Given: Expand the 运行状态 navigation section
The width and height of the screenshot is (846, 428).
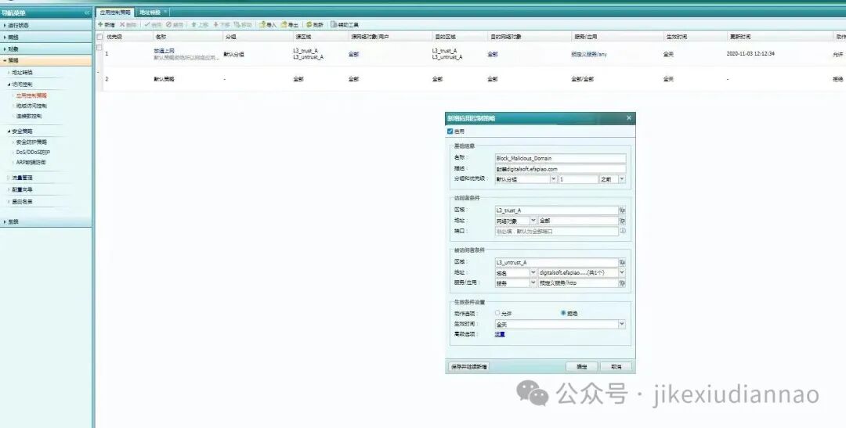Looking at the screenshot, I should point(46,25).
